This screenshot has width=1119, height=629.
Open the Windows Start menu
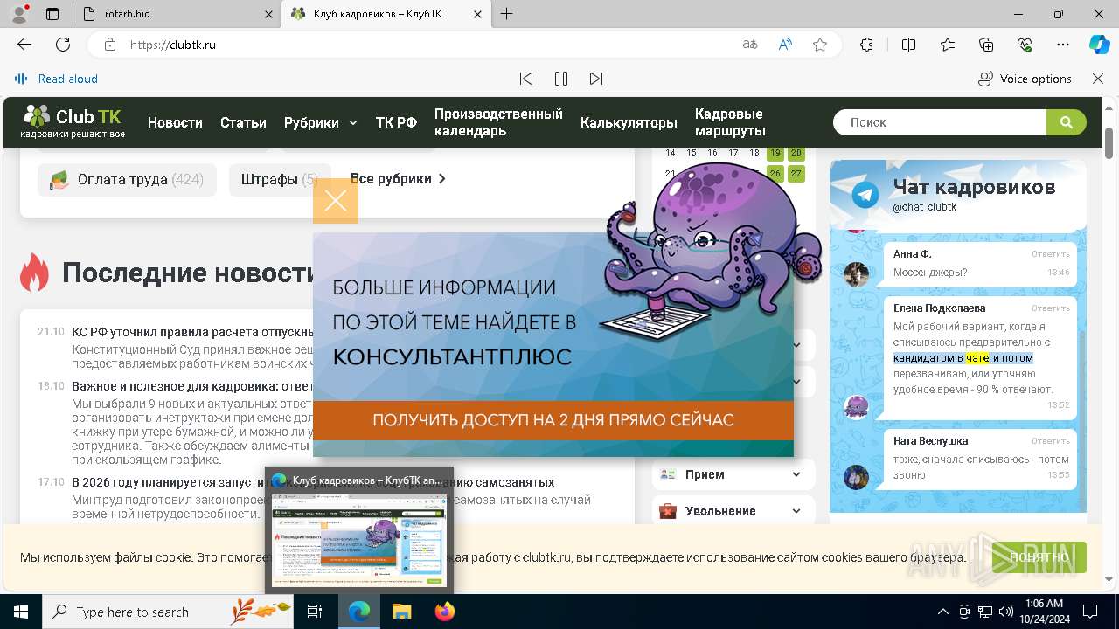pyautogui.click(x=20, y=612)
